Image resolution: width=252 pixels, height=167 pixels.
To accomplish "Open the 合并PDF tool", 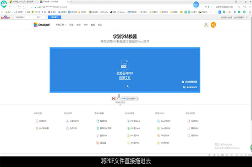I will (71, 128).
